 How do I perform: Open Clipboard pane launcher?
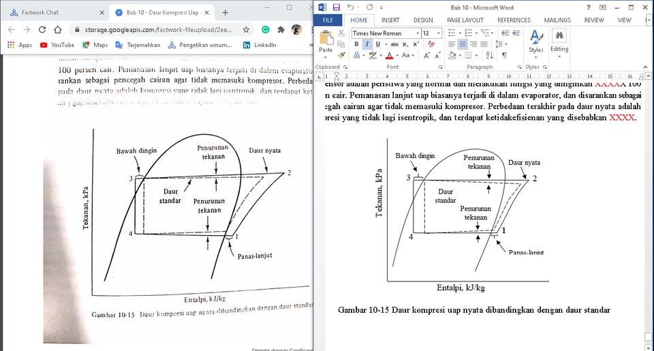[345, 67]
